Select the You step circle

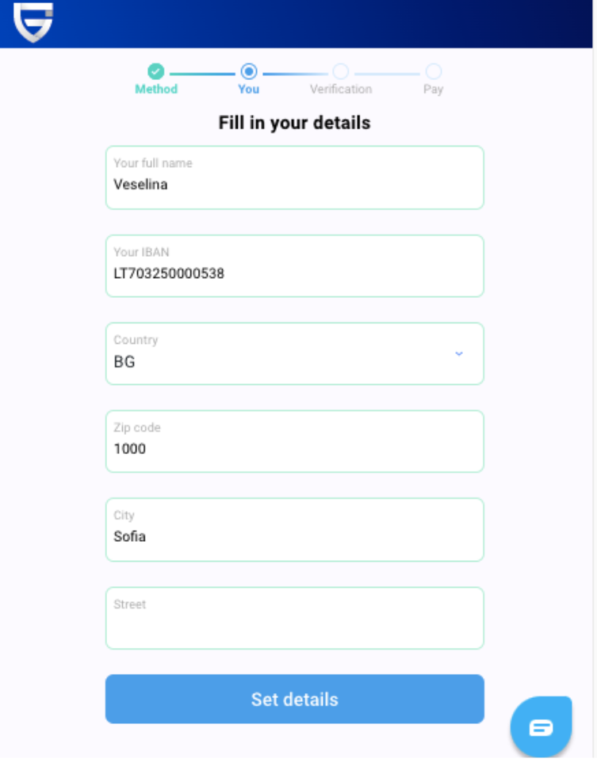coord(249,72)
